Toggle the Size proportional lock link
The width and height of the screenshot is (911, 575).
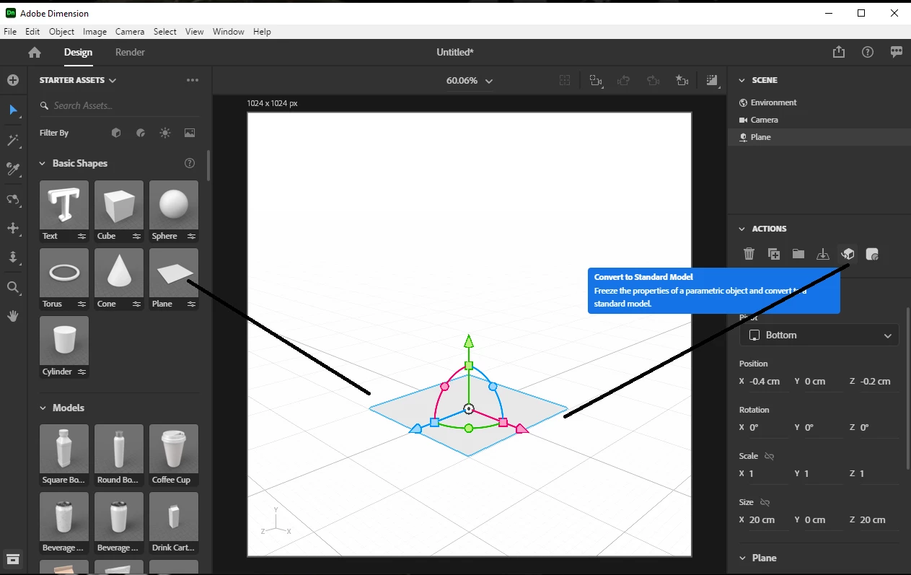pyautogui.click(x=765, y=502)
